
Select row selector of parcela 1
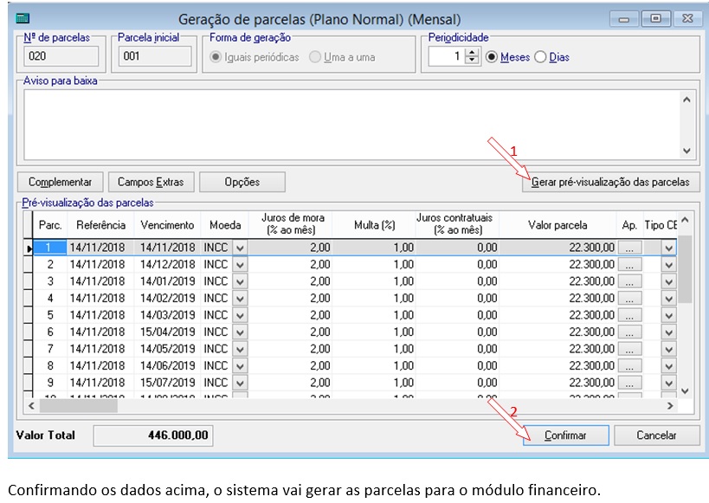(x=29, y=248)
